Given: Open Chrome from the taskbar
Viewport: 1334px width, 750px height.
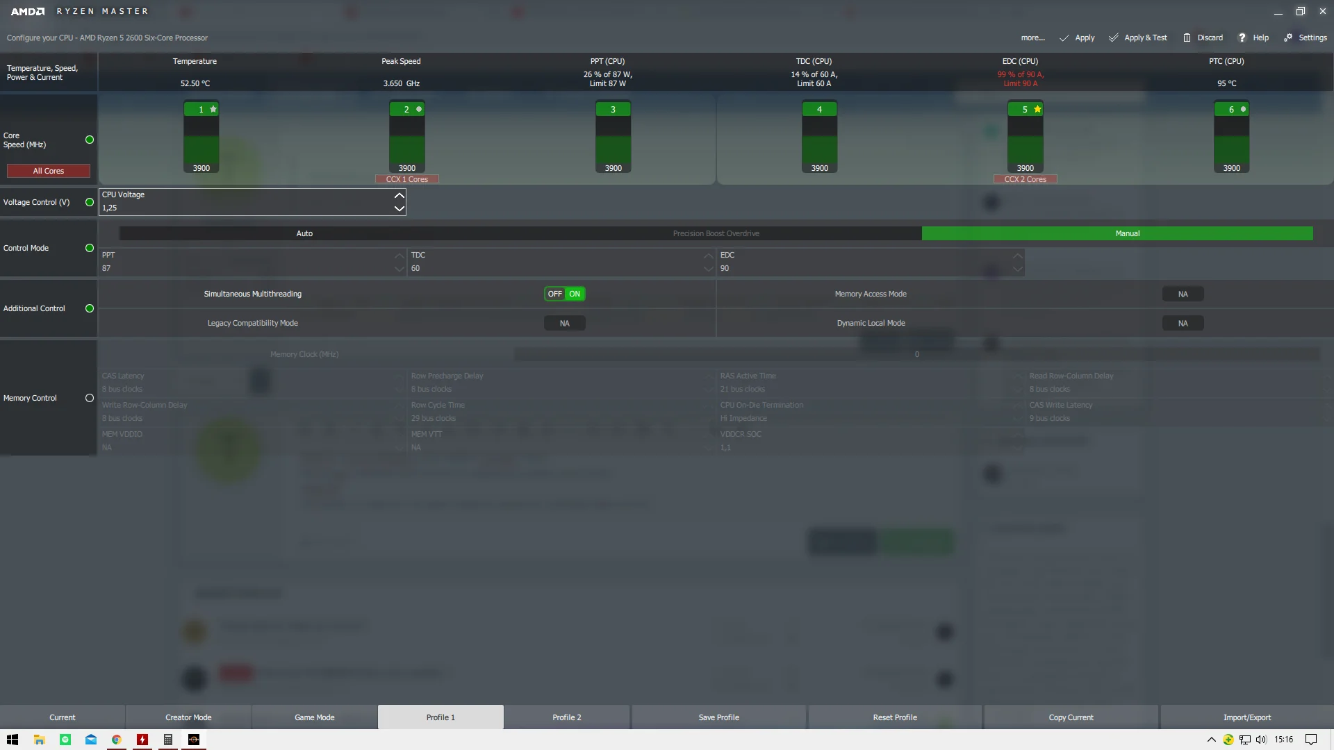Looking at the screenshot, I should [x=117, y=740].
